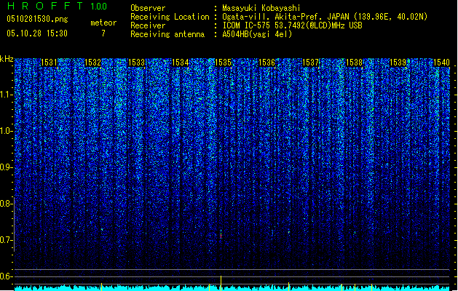Screen dimensions: 458x291
Task: Click the Receiver label
Action: pos(148,25)
